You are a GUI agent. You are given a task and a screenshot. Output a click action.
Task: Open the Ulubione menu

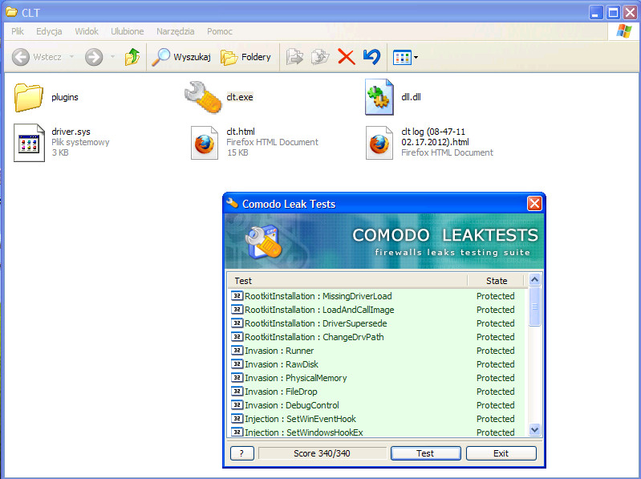[x=127, y=31]
